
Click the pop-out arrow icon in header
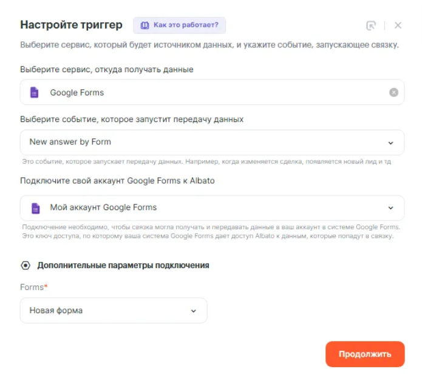(371, 25)
